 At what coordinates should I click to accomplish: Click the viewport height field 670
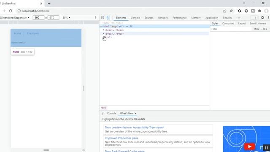coord(53,18)
